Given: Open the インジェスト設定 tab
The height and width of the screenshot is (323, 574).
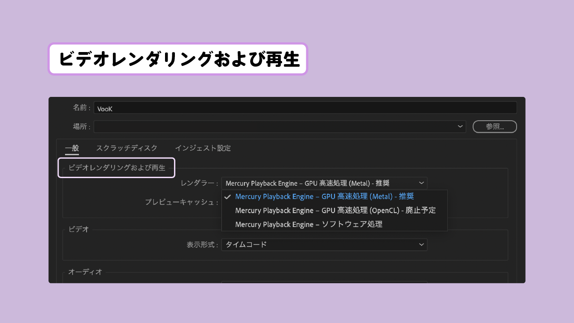Looking at the screenshot, I should [x=204, y=148].
